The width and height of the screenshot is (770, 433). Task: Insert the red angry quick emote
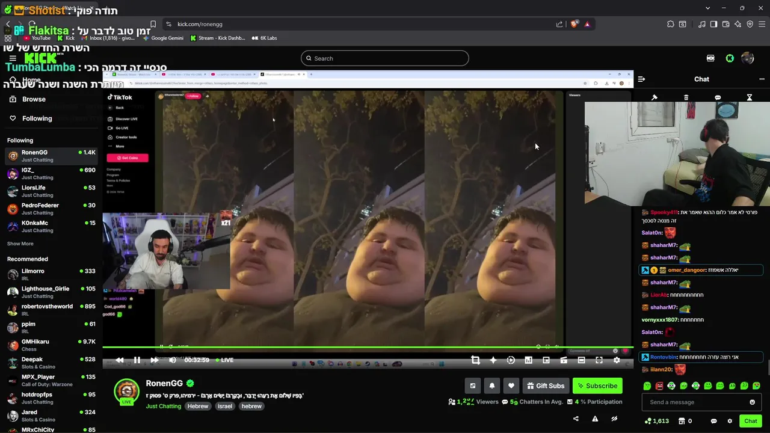click(659, 385)
